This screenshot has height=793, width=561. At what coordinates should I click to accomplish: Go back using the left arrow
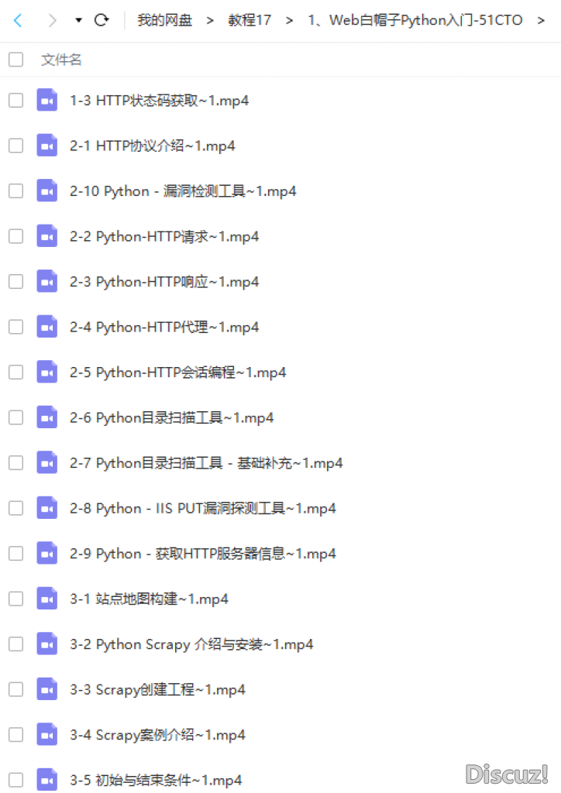pos(18,20)
